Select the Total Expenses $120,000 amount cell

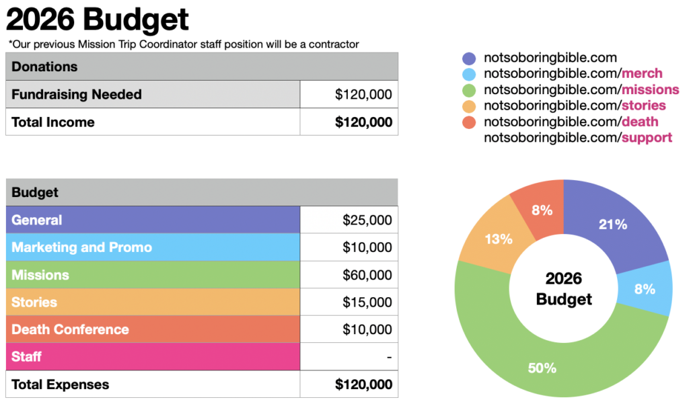click(349, 384)
